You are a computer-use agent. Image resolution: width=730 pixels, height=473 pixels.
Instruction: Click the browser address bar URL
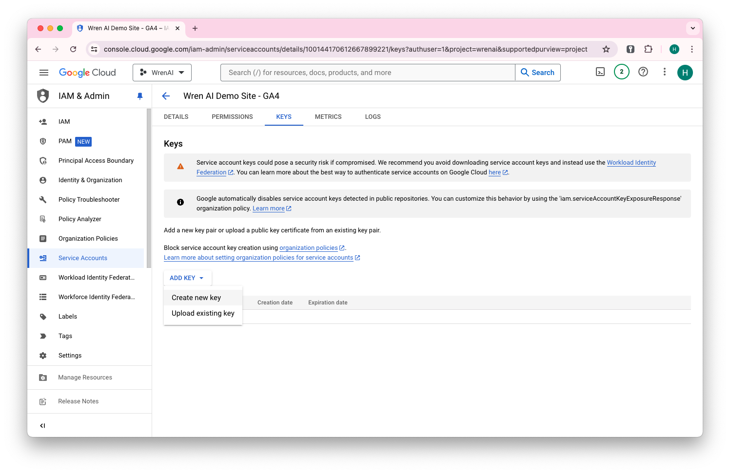click(x=345, y=49)
